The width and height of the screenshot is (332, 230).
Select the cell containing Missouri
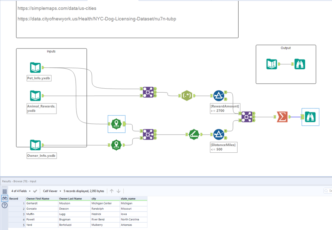[133, 209]
